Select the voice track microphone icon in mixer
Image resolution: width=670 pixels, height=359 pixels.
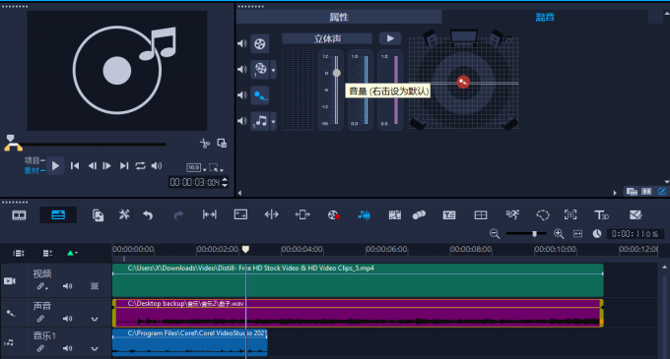pos(260,95)
